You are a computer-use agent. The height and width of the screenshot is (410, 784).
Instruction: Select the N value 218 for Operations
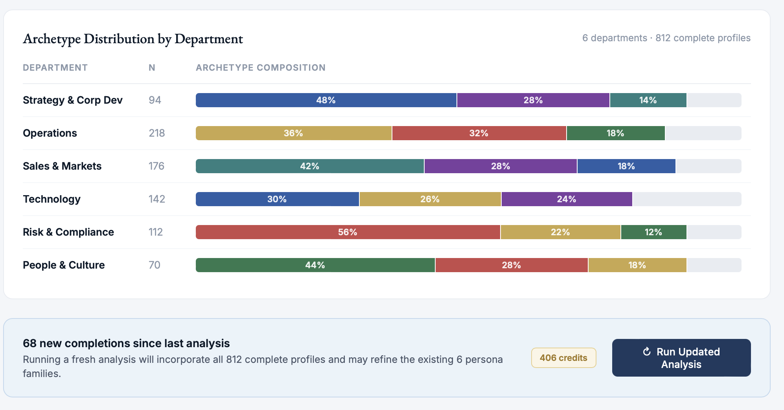coord(156,133)
